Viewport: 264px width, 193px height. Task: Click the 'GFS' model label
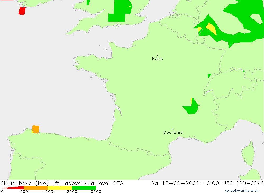(118, 183)
